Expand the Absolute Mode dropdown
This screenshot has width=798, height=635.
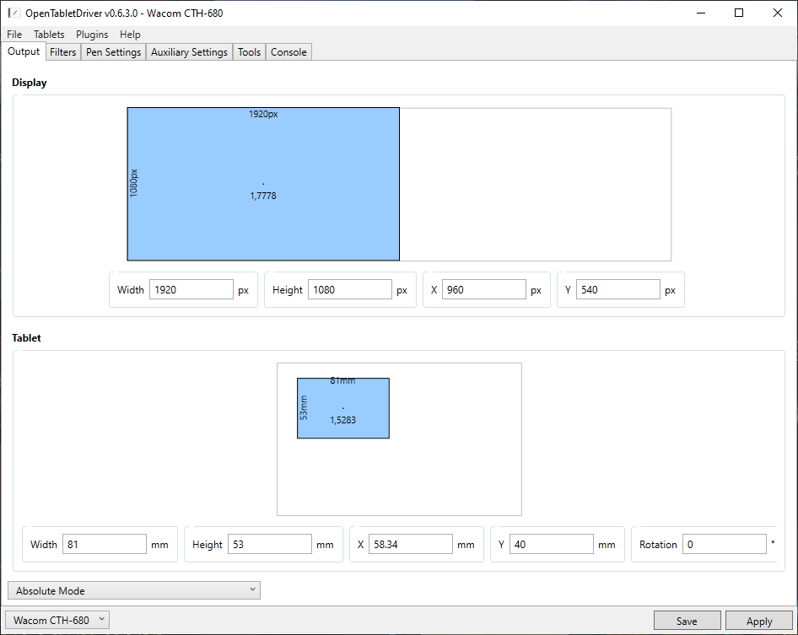pyautogui.click(x=134, y=590)
